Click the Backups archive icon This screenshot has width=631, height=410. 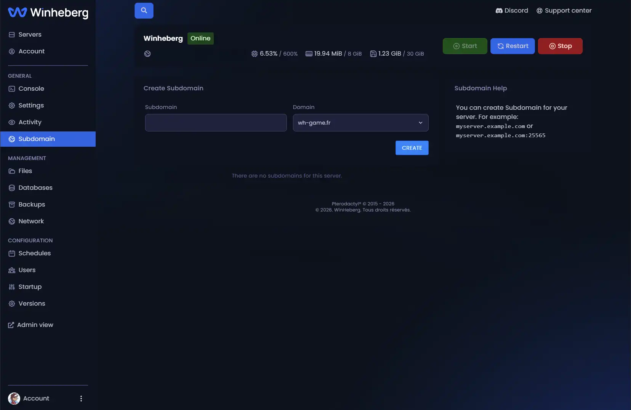coord(12,205)
